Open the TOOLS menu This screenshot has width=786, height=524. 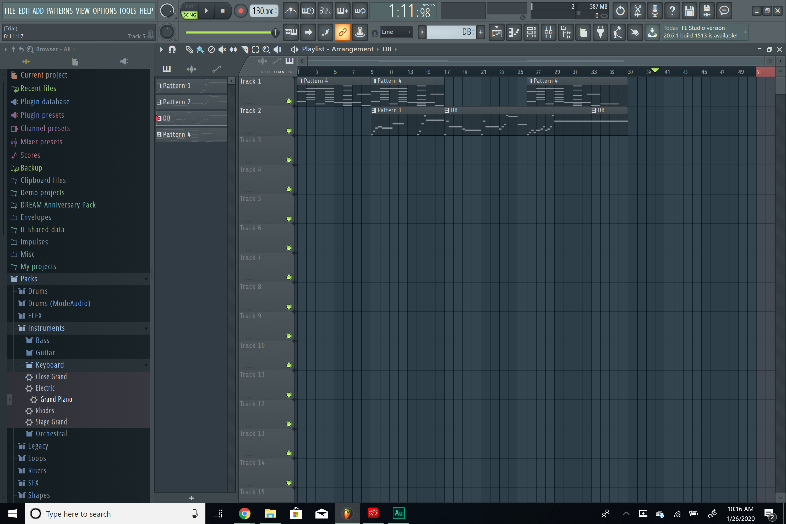(128, 11)
